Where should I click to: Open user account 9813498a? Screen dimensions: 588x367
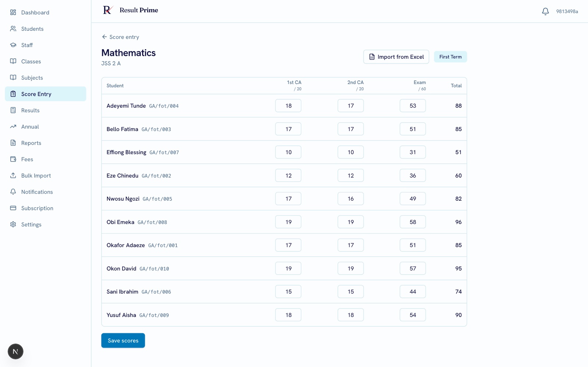click(x=567, y=11)
